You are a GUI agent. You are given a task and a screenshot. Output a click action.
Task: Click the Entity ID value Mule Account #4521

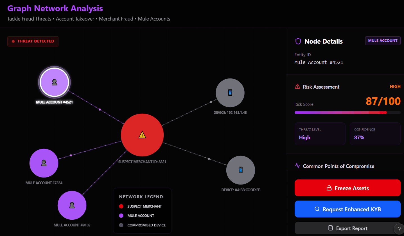click(x=319, y=62)
